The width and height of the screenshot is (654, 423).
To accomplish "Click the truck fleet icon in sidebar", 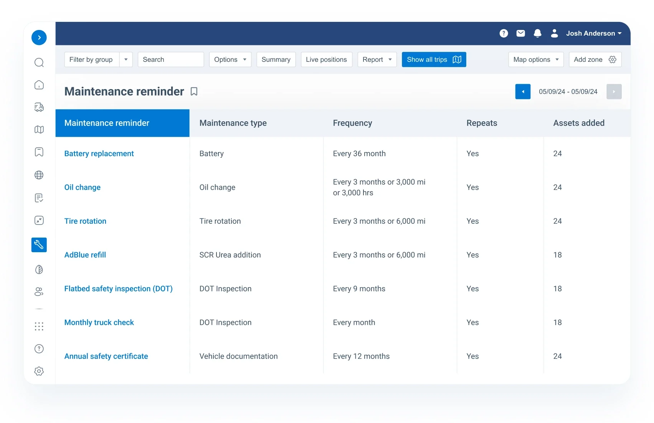I will click(39, 107).
